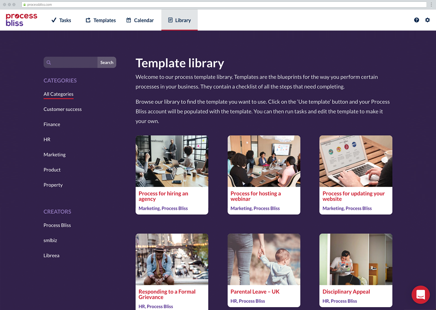436x310 pixels.
Task: Click the Calendar icon in navigation
Action: (x=129, y=20)
